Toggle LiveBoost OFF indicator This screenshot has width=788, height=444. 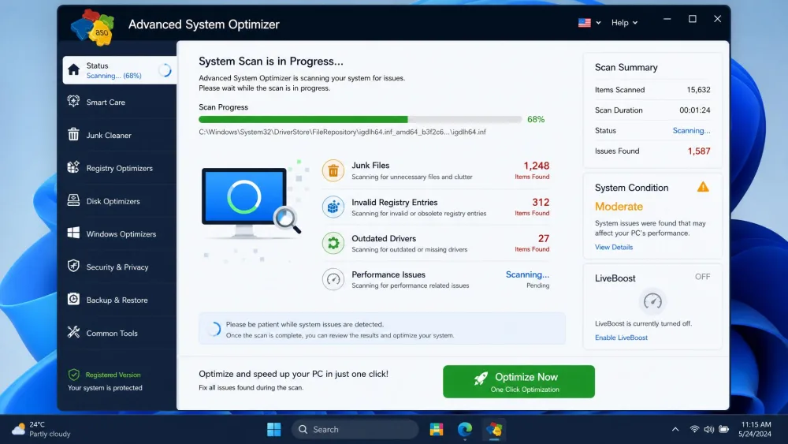pos(702,277)
